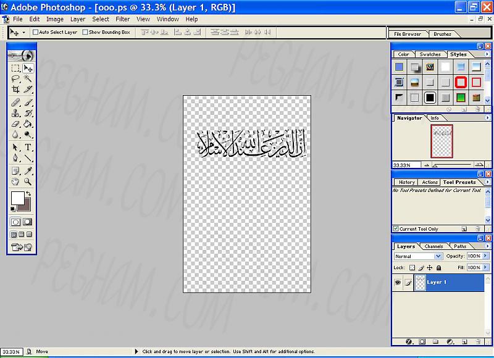Open the Navigator panel flyout menu arrow

tap(487, 118)
